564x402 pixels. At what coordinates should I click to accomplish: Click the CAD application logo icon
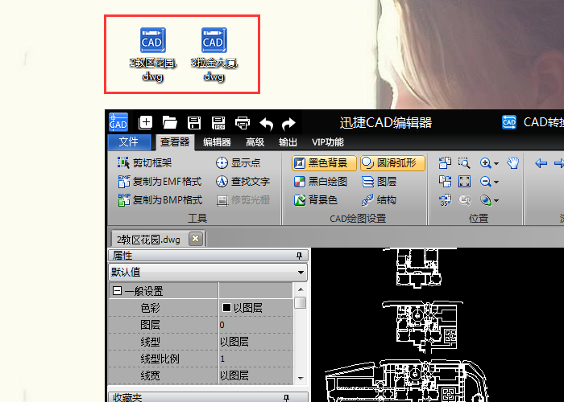click(x=118, y=122)
